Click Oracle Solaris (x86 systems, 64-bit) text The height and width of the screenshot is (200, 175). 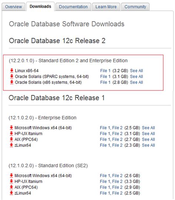click(48, 82)
